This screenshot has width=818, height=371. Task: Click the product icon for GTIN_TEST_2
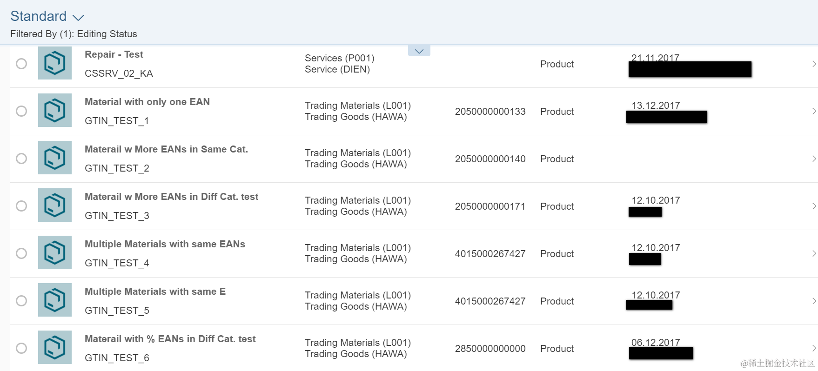pyautogui.click(x=55, y=158)
